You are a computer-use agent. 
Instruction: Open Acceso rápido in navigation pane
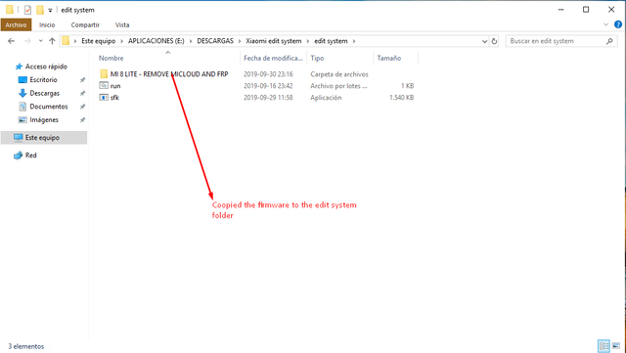(x=46, y=66)
